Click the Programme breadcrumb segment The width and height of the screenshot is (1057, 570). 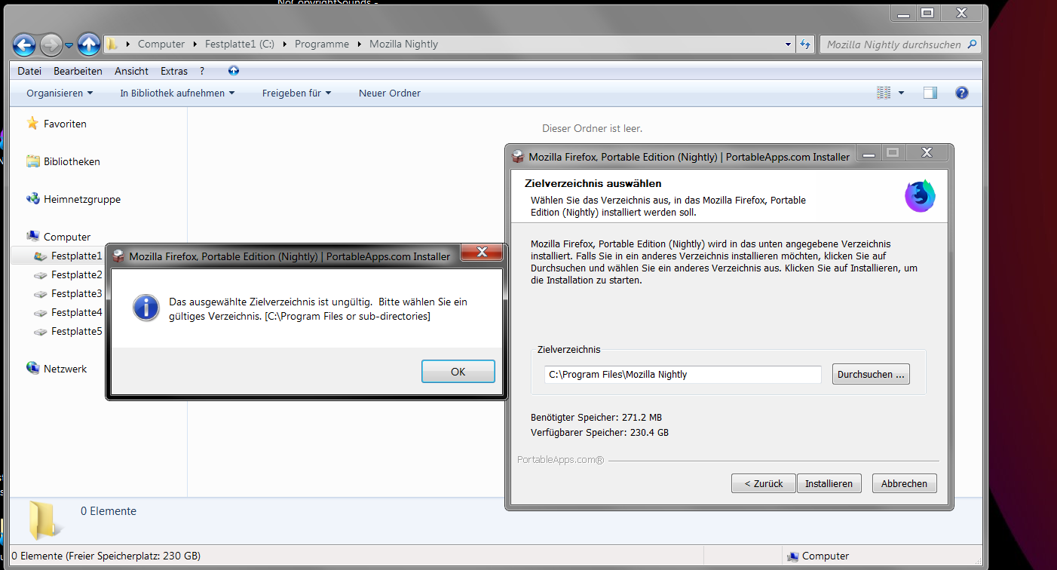(x=322, y=44)
